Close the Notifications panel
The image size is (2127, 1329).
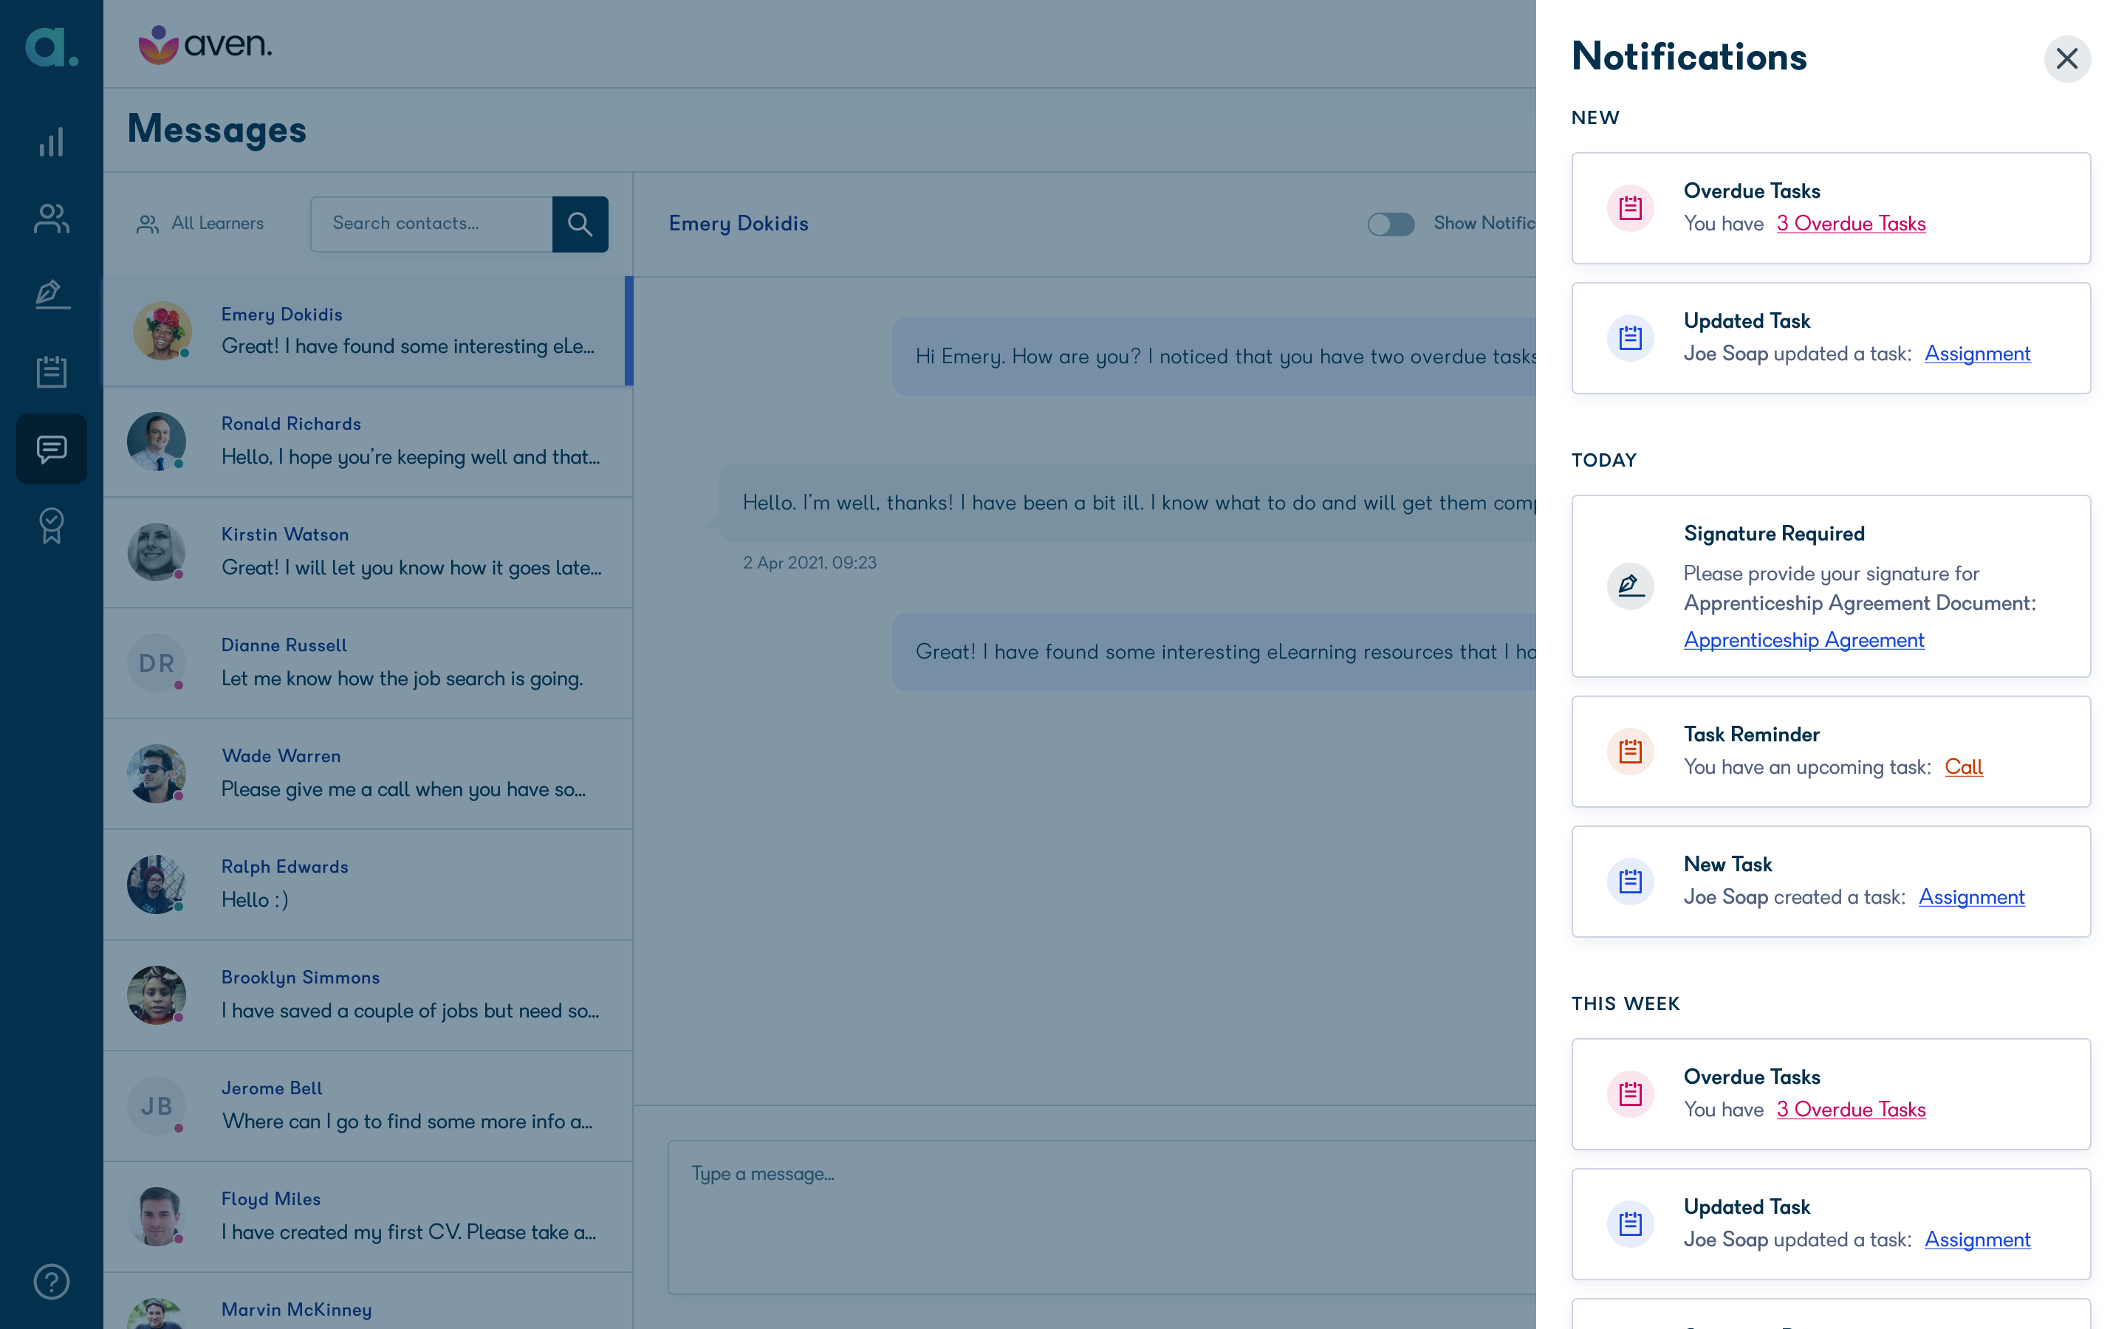2066,58
